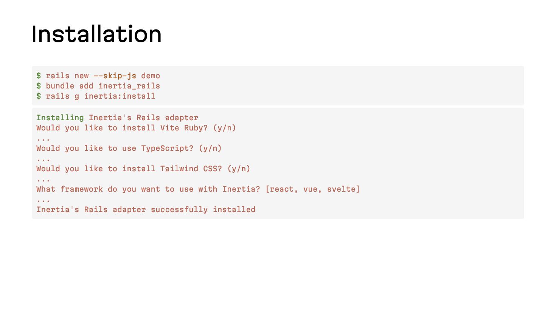
Task: Click the (y/n) after Vite Ruby
Action: pos(225,128)
